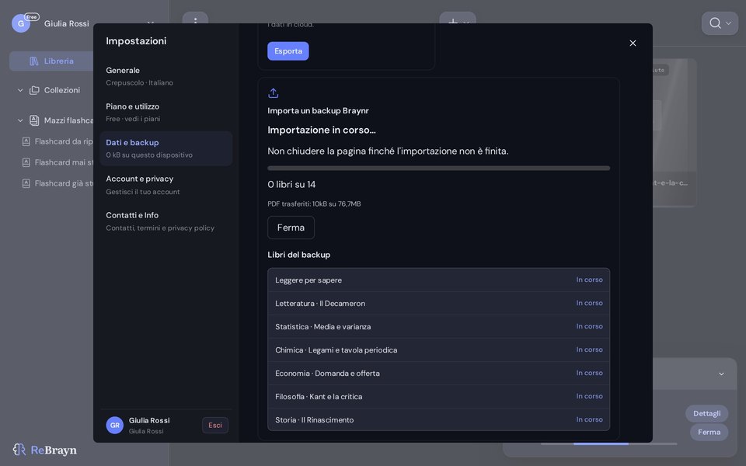The height and width of the screenshot is (466, 746).
Task: Select the Leggere per sapere backup row
Action: 438,280
